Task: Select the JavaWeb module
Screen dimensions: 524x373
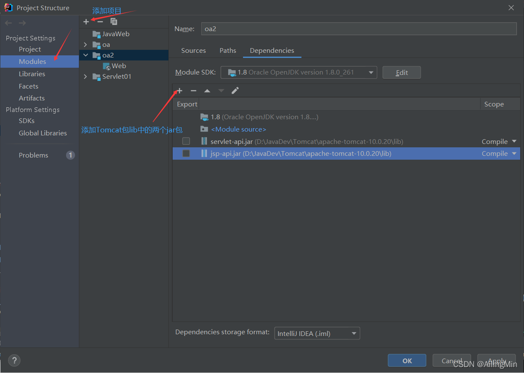Action: 116,34
